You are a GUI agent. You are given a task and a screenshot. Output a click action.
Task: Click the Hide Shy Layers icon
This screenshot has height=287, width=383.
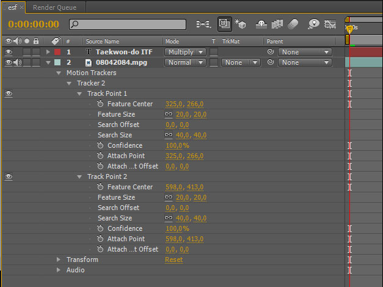point(261,24)
